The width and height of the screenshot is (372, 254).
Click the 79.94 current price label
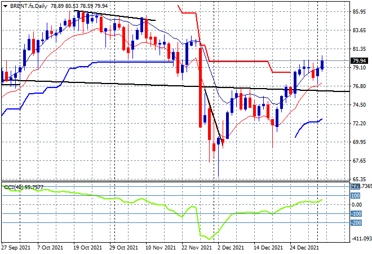click(x=360, y=61)
